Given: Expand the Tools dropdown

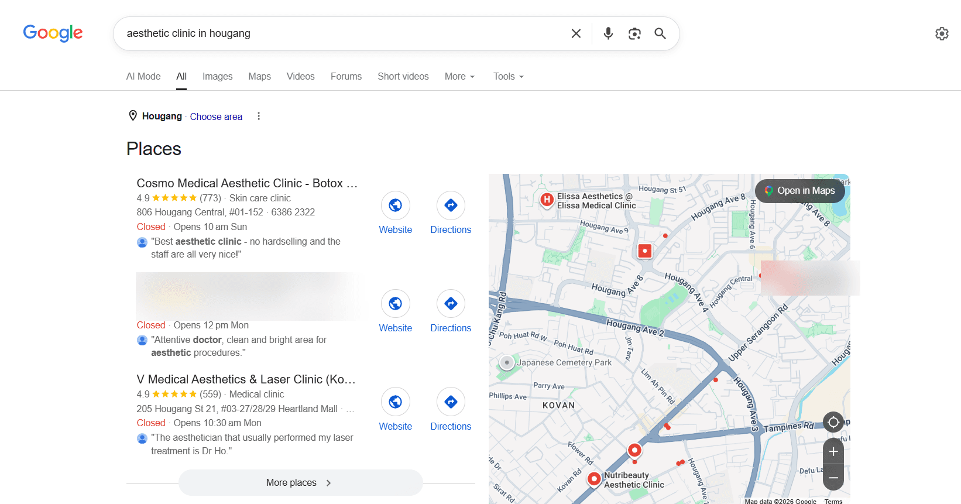Looking at the screenshot, I should 508,77.
